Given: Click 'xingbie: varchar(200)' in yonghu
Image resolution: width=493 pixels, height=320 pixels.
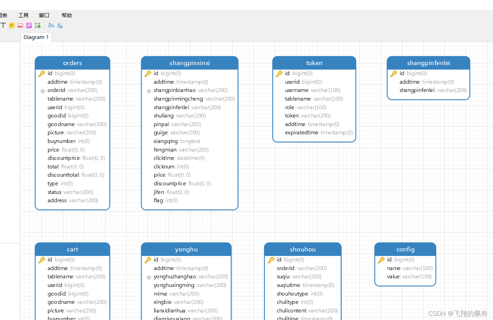Looking at the screenshot, I should tap(179, 302).
